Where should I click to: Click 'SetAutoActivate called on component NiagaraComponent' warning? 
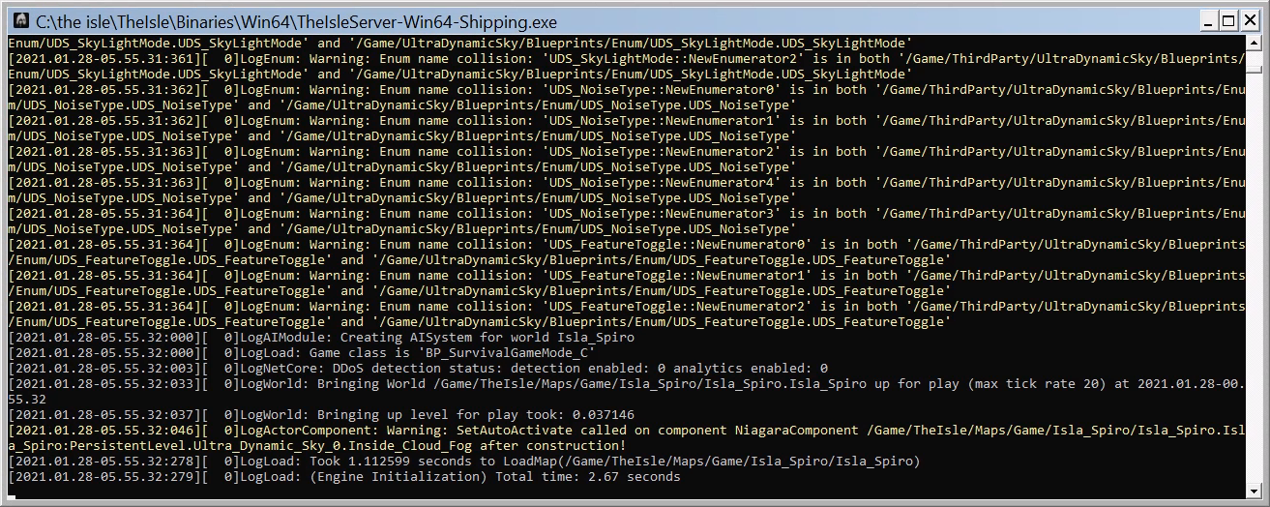[x=627, y=438]
